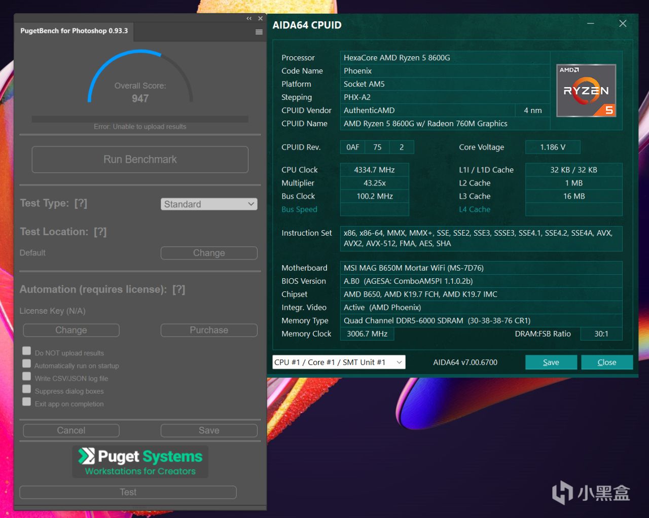Click the Motherboard MSI MAG B650M value

(x=481, y=268)
